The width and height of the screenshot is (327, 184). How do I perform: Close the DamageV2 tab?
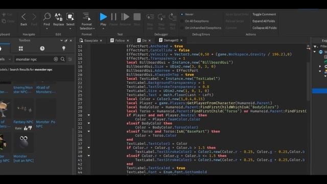click(181, 40)
